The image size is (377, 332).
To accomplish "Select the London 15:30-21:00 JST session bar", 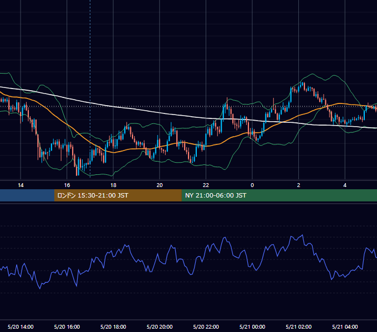I will pyautogui.click(x=118, y=195).
